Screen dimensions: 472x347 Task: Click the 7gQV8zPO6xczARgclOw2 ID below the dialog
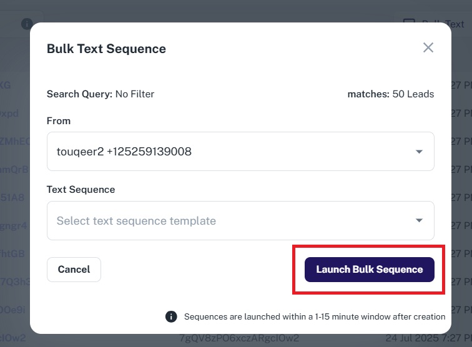(239, 338)
